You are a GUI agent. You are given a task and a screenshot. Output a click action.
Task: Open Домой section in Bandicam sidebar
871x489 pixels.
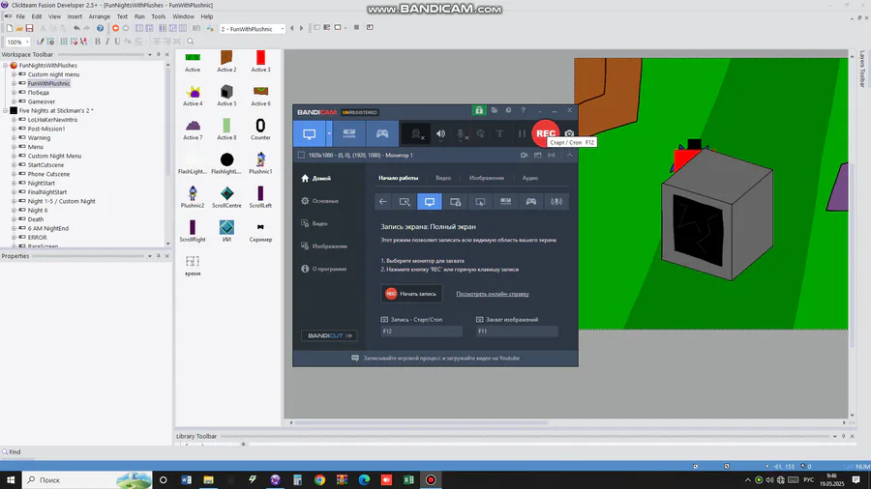(x=316, y=178)
